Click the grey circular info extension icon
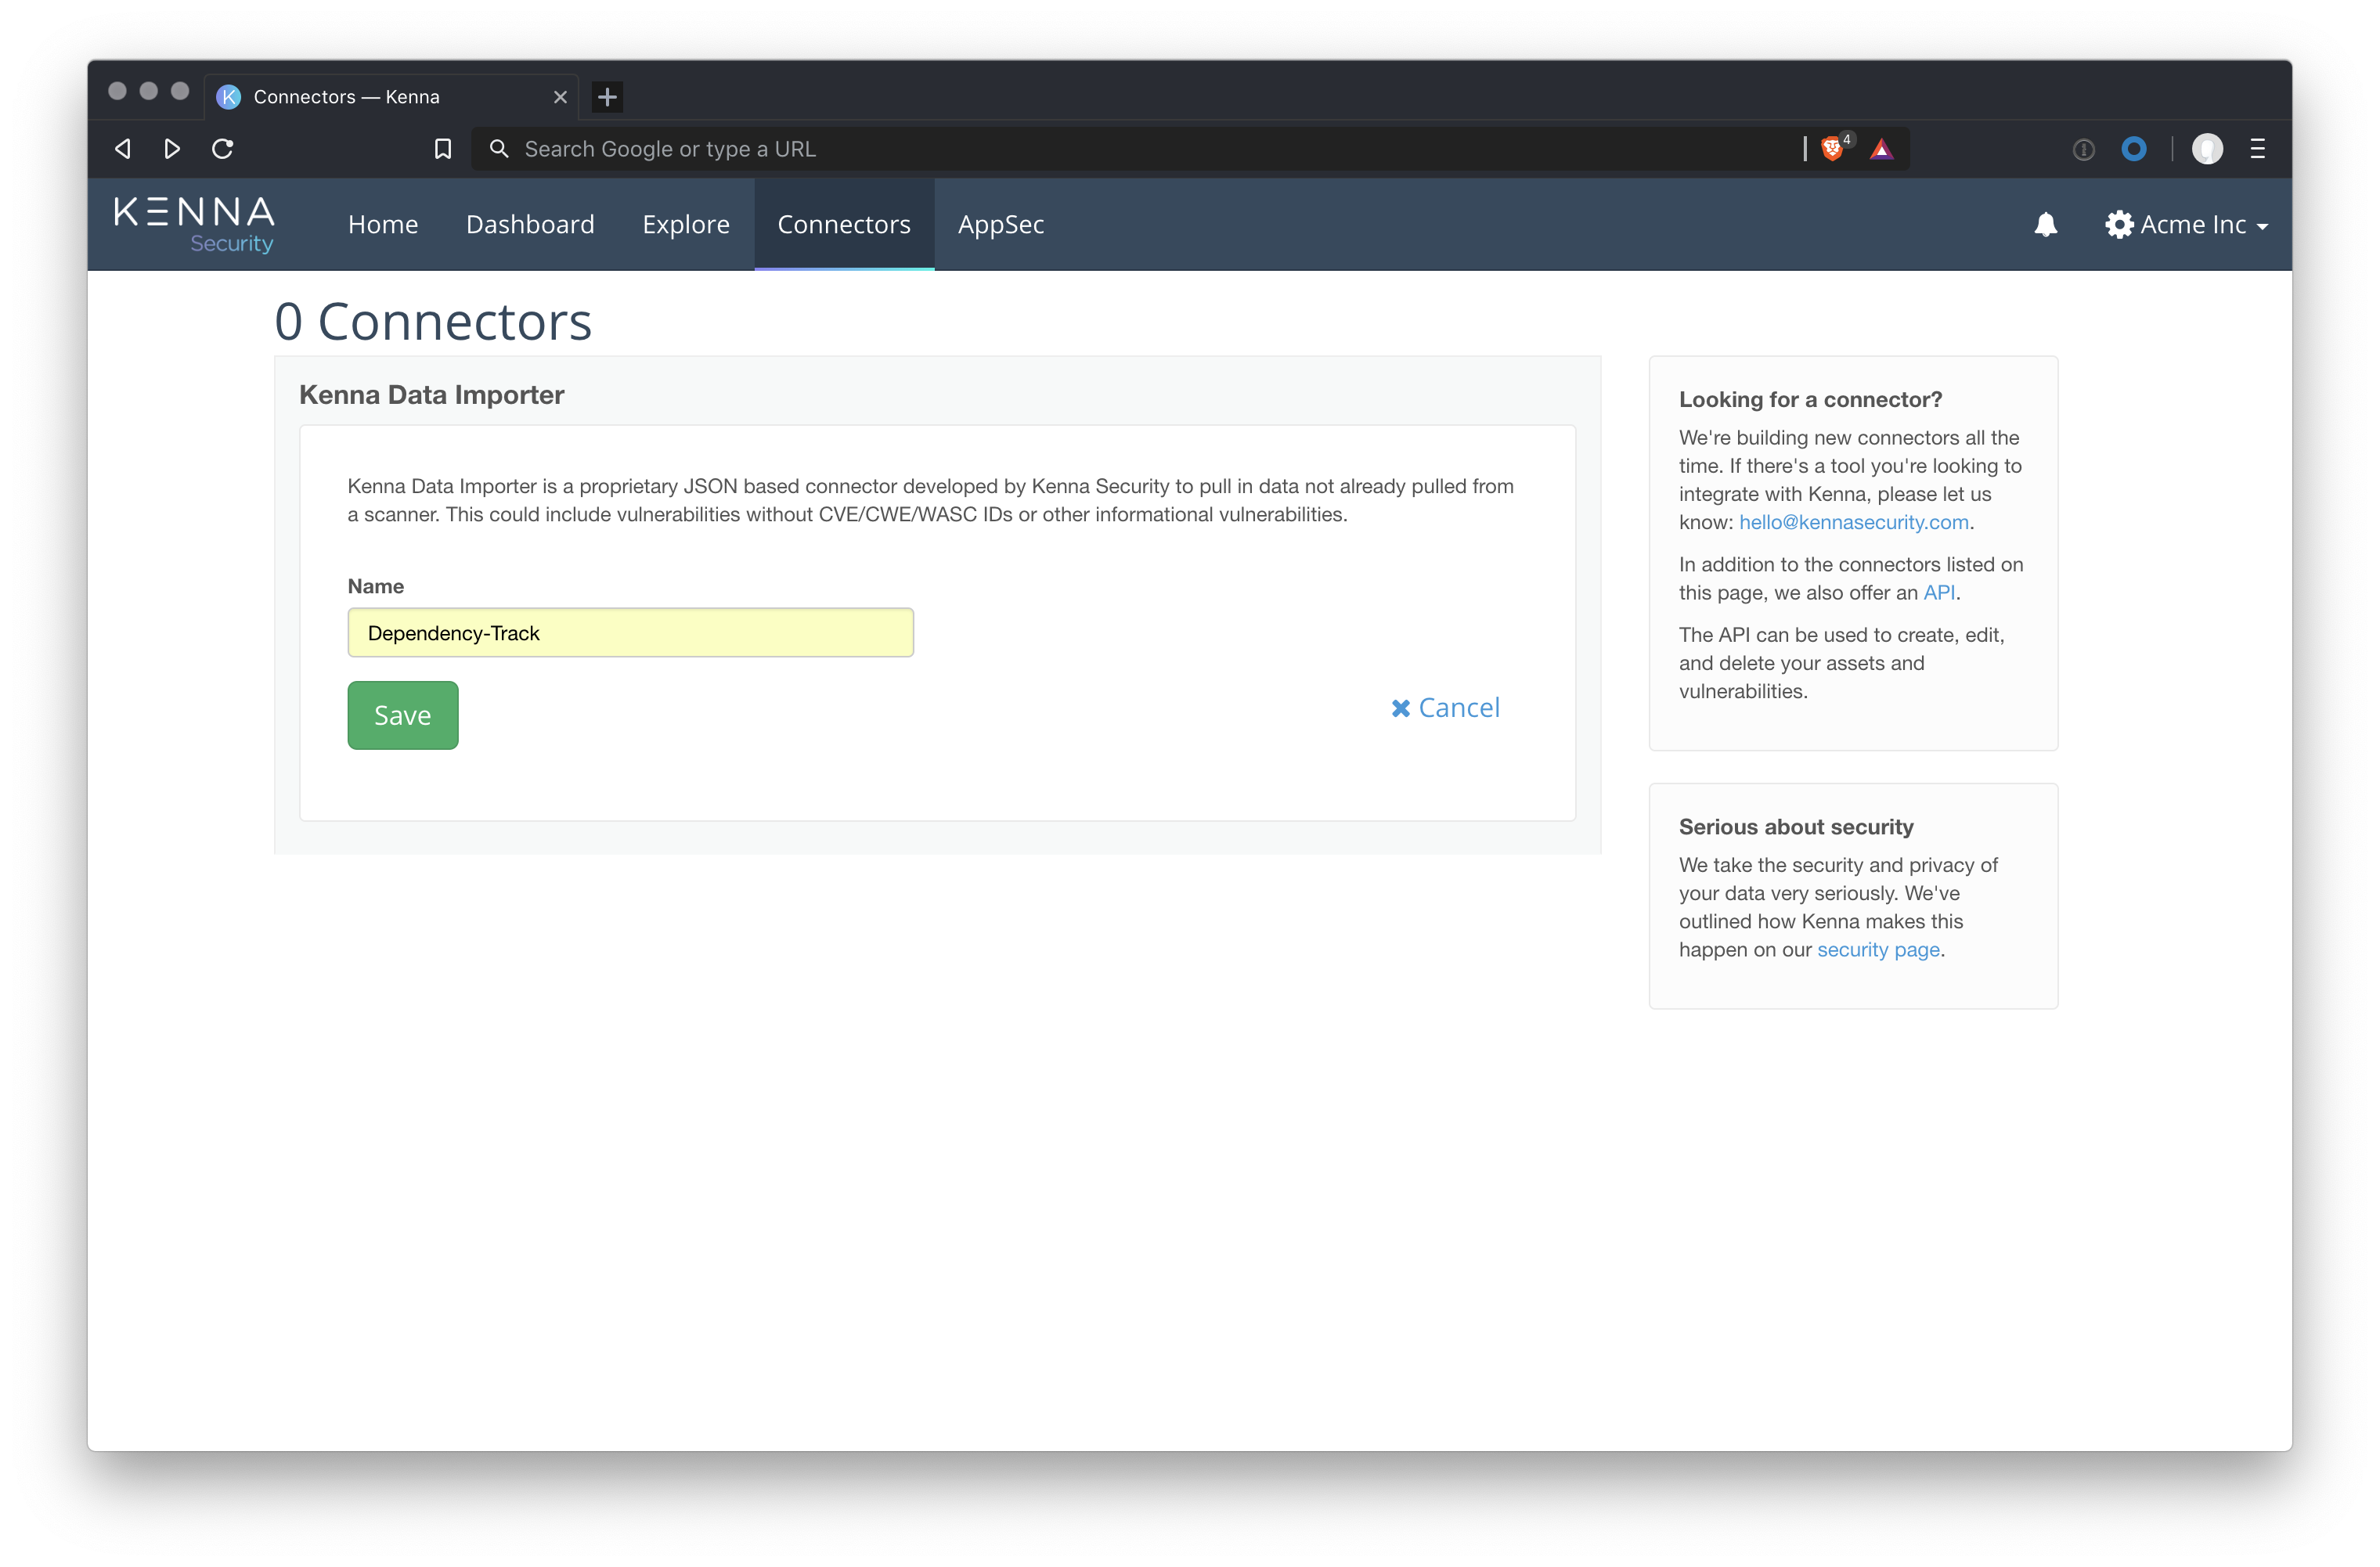This screenshot has width=2380, height=1567. 2083,150
